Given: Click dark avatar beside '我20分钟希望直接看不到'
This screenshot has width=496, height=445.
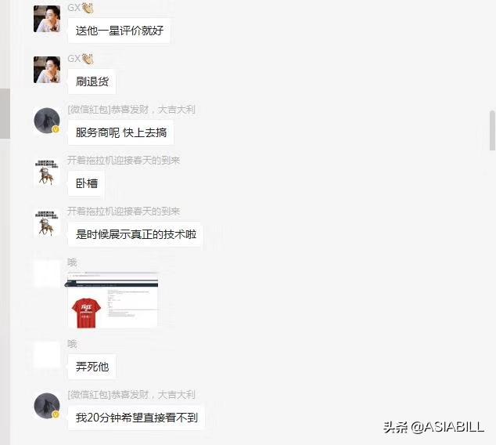Looking at the screenshot, I should (47, 406).
